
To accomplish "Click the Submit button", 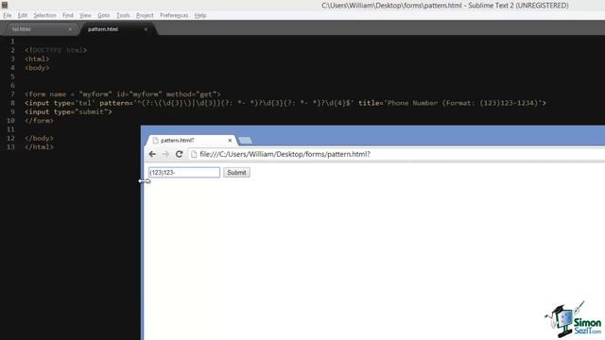I will 236,173.
